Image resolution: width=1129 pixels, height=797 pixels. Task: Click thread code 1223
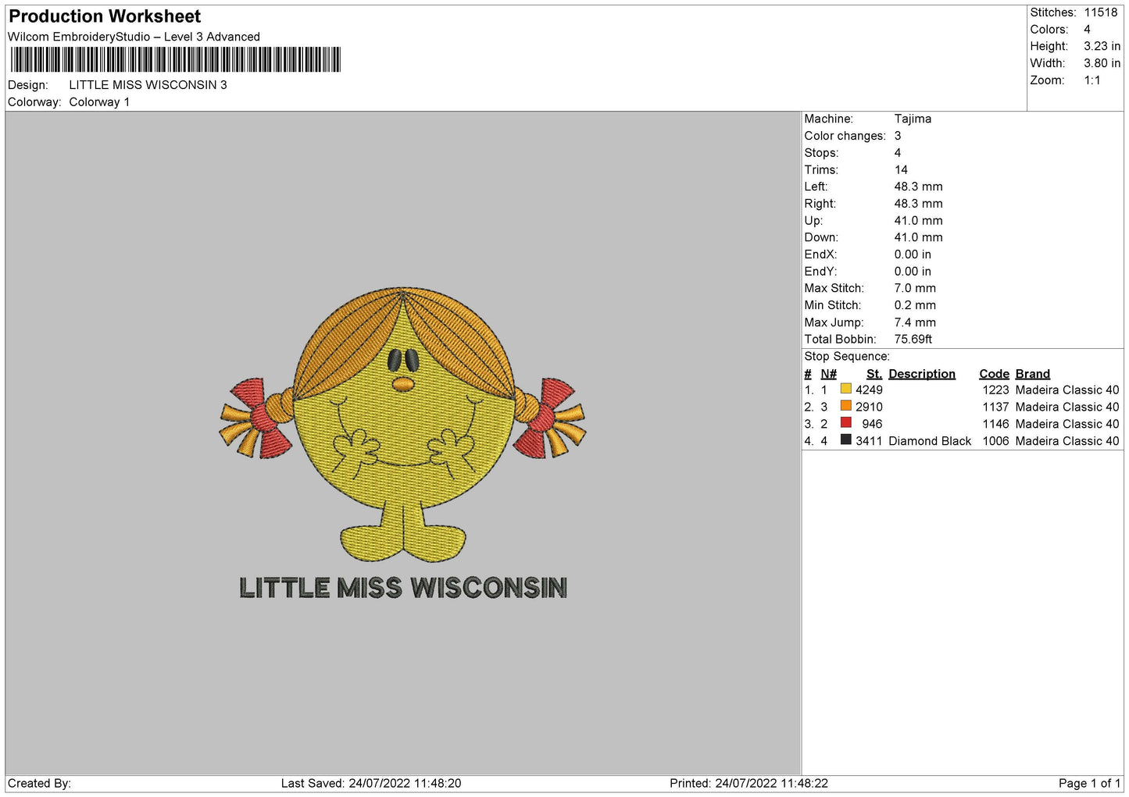coord(995,390)
